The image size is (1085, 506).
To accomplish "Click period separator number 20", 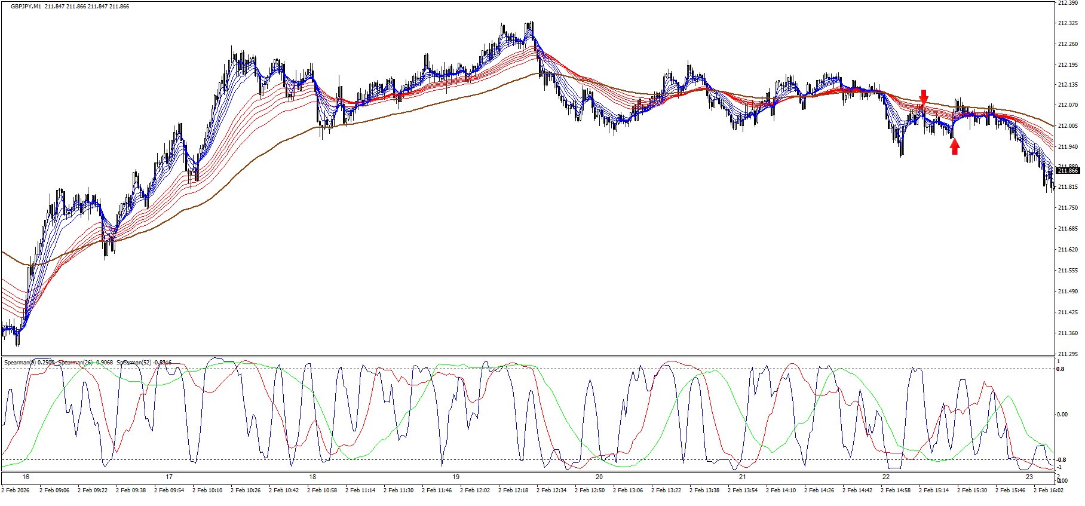I will [599, 477].
